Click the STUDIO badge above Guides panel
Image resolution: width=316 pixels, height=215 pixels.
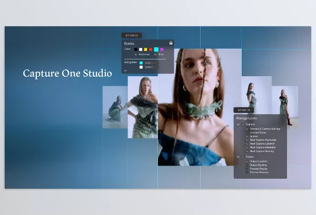132,35
